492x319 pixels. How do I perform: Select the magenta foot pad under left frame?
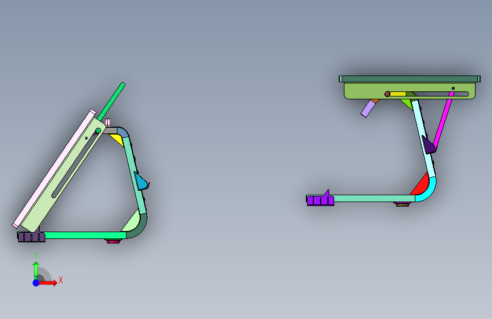(113, 241)
